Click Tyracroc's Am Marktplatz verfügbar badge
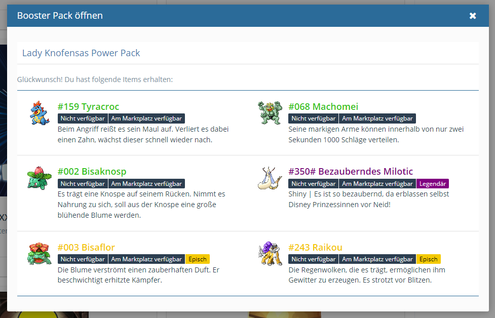Viewport: 495px width, 318px height. (x=146, y=118)
